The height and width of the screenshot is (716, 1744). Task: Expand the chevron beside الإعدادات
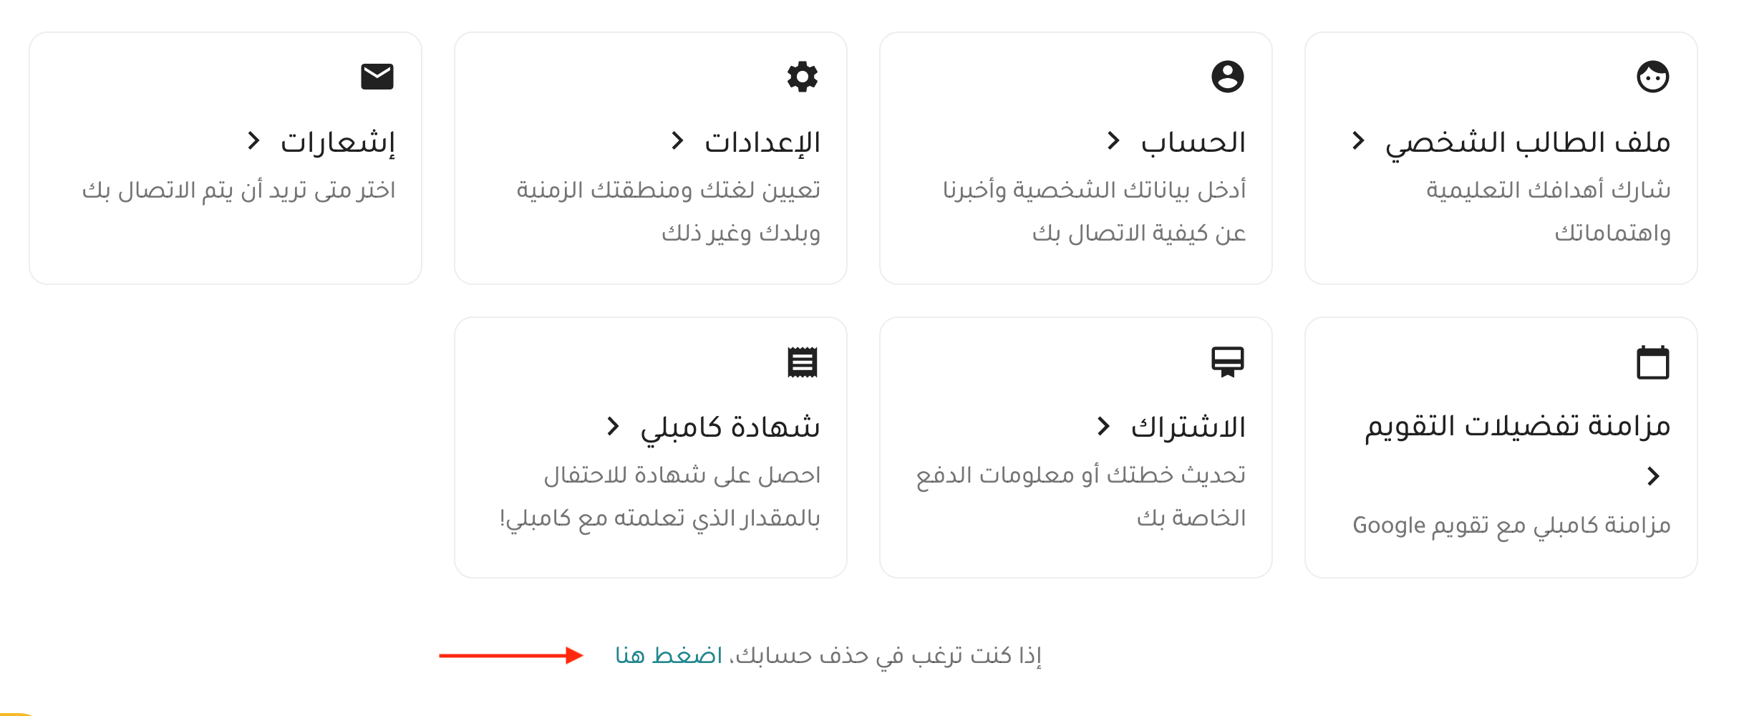click(677, 140)
